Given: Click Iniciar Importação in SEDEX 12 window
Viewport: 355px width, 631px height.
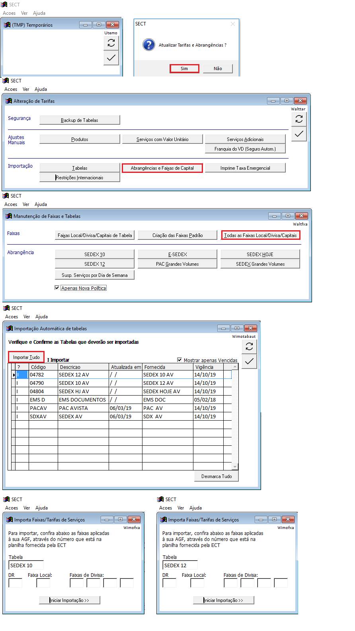Looking at the screenshot, I should pyautogui.click(x=224, y=600).
